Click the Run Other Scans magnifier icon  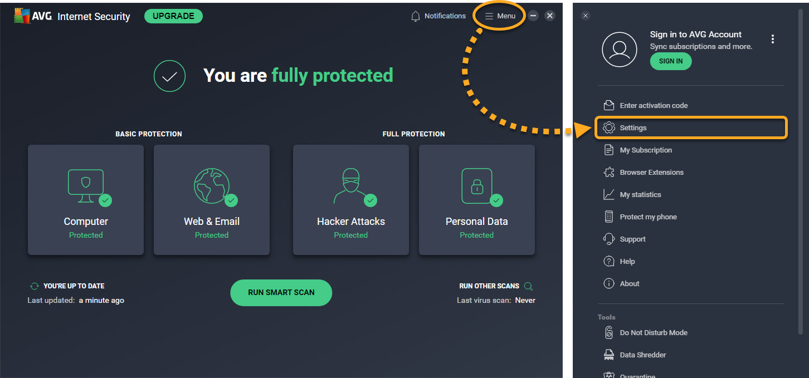click(x=528, y=286)
